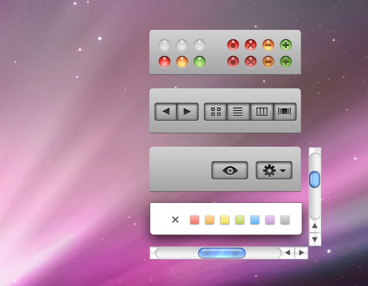The image size is (368, 286).
Task: Click the bright red button with dot symbol
Action: [233, 45]
